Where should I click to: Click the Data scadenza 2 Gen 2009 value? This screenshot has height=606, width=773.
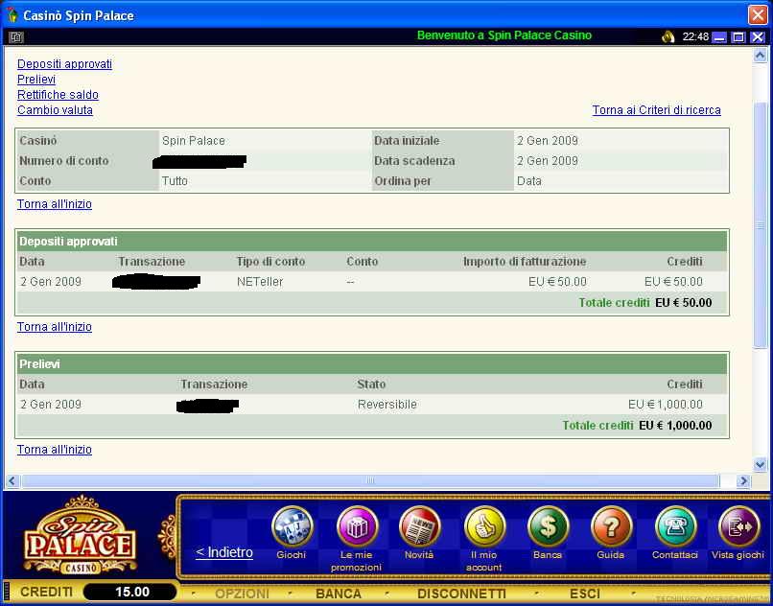click(x=548, y=161)
